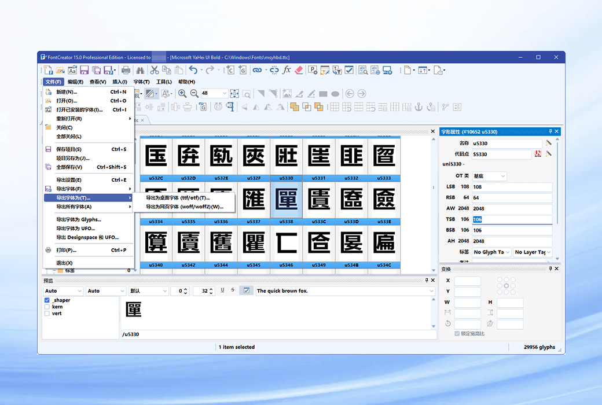Click the scissors Cut icon in toolbar

(155, 70)
